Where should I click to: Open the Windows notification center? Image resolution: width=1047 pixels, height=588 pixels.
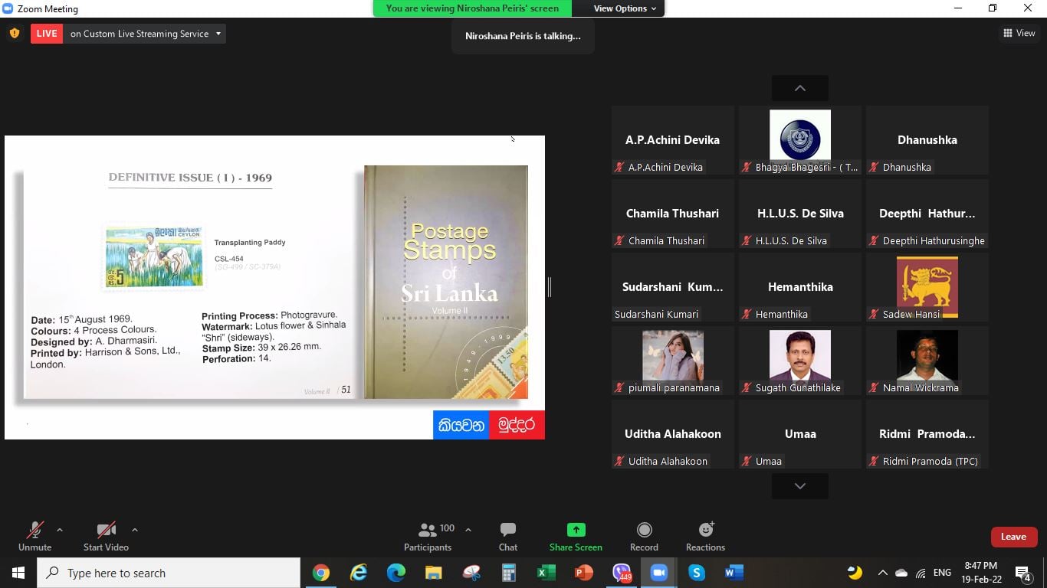1022,573
